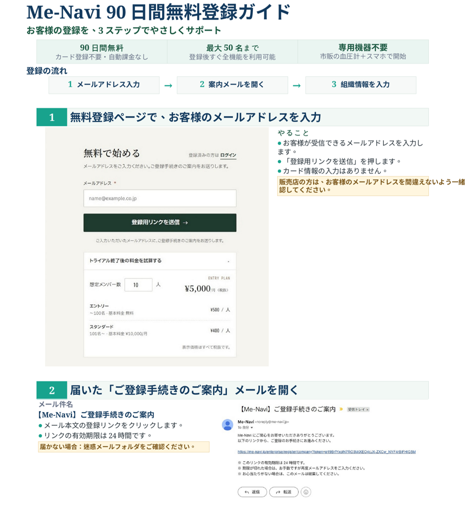Image resolution: width=465 pixels, height=510 pixels.
Task: Click the 最大 50 名まで feature card
Action: point(232,52)
